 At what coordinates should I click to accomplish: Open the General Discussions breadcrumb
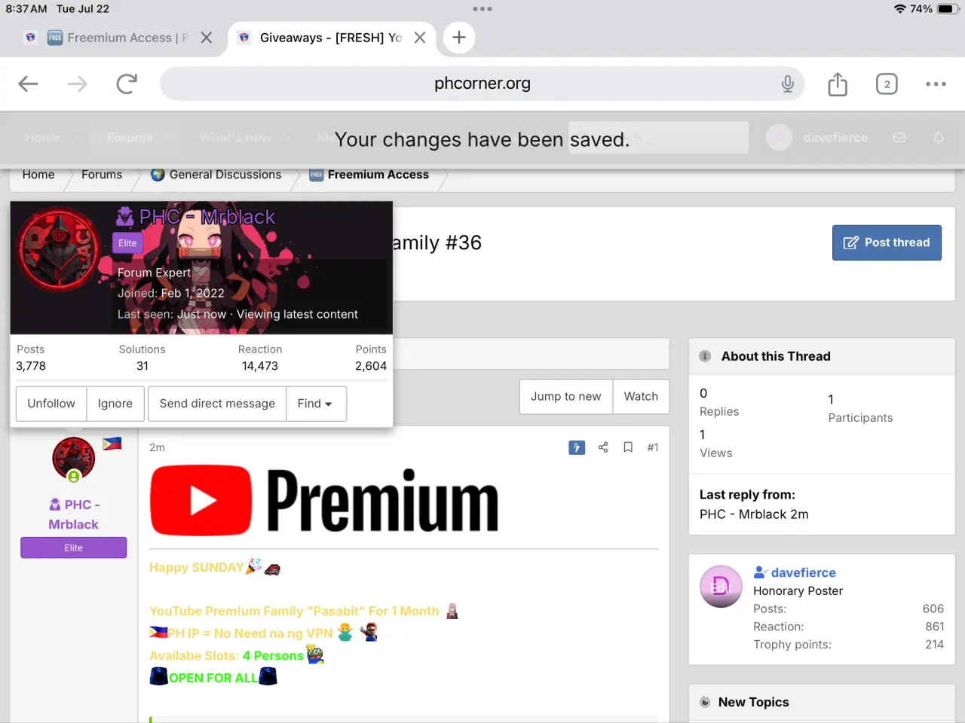tap(216, 175)
